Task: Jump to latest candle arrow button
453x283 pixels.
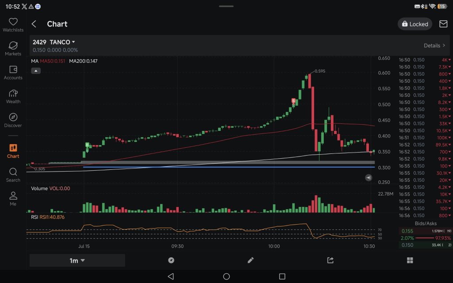Action: click(369, 178)
